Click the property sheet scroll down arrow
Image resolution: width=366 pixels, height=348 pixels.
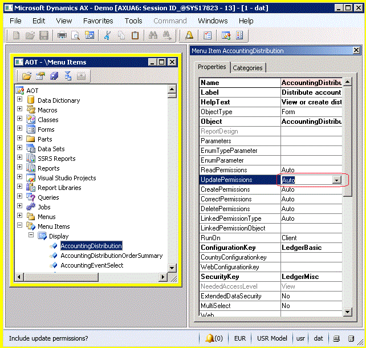(348, 312)
